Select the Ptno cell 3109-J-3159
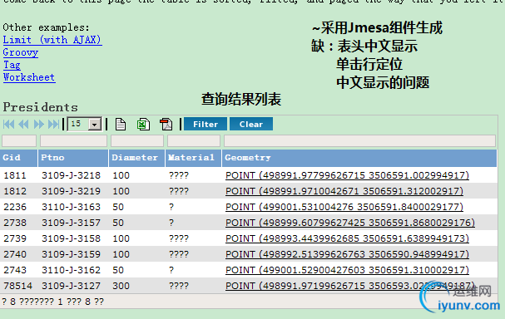This screenshot has height=319, width=505. pos(72,254)
